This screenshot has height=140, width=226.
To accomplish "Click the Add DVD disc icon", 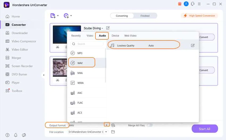I will (x=66, y=16).
